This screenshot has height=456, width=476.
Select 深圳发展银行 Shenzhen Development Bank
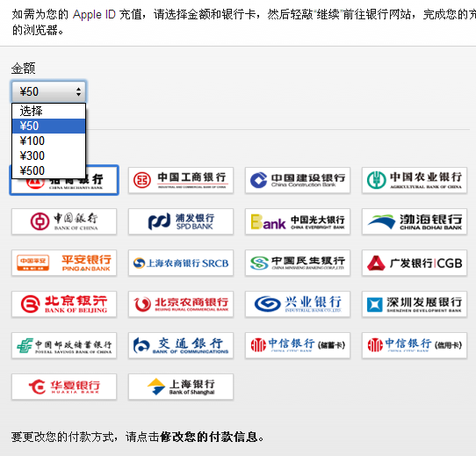415,304
